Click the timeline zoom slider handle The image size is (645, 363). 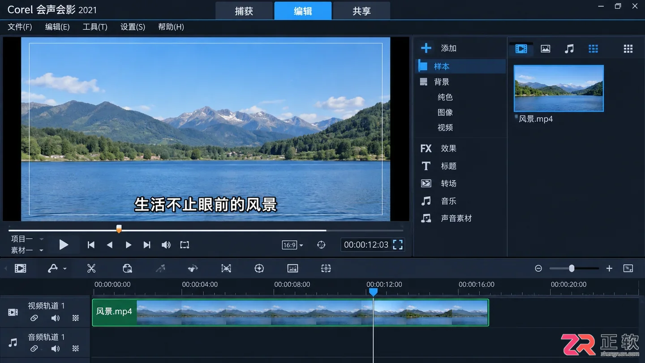click(572, 268)
